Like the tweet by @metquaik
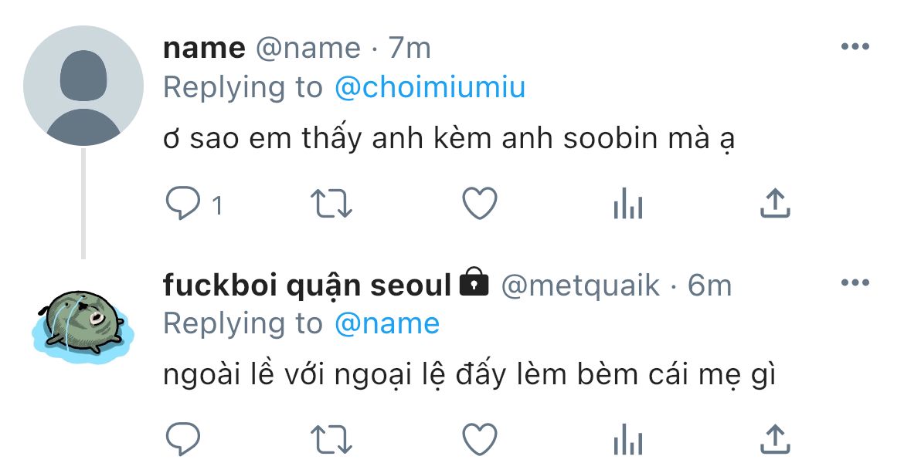Screen dimensions: 904x463 point(479,440)
